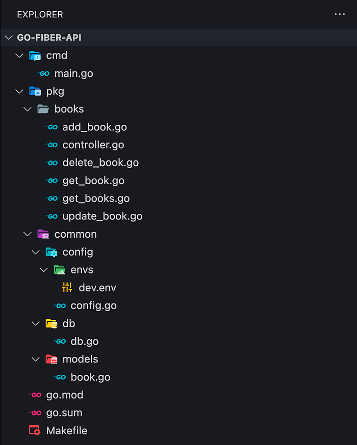
Task: Collapse the books folder chevron
Action: coord(28,109)
